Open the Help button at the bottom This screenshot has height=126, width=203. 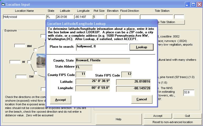[x=118, y=119]
